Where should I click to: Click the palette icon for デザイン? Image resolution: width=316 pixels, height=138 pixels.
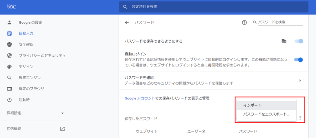(10, 67)
